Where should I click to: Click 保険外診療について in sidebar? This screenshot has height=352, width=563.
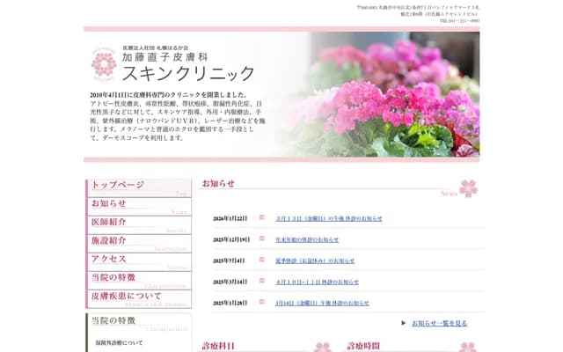pyautogui.click(x=119, y=343)
